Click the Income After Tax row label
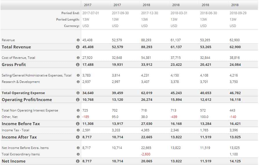This screenshot has height=165, width=259. click(19, 137)
